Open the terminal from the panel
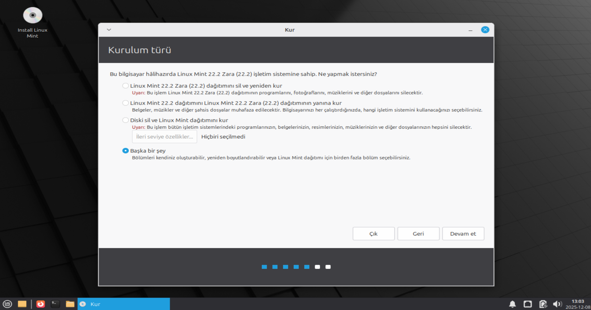591x310 pixels. 55,304
